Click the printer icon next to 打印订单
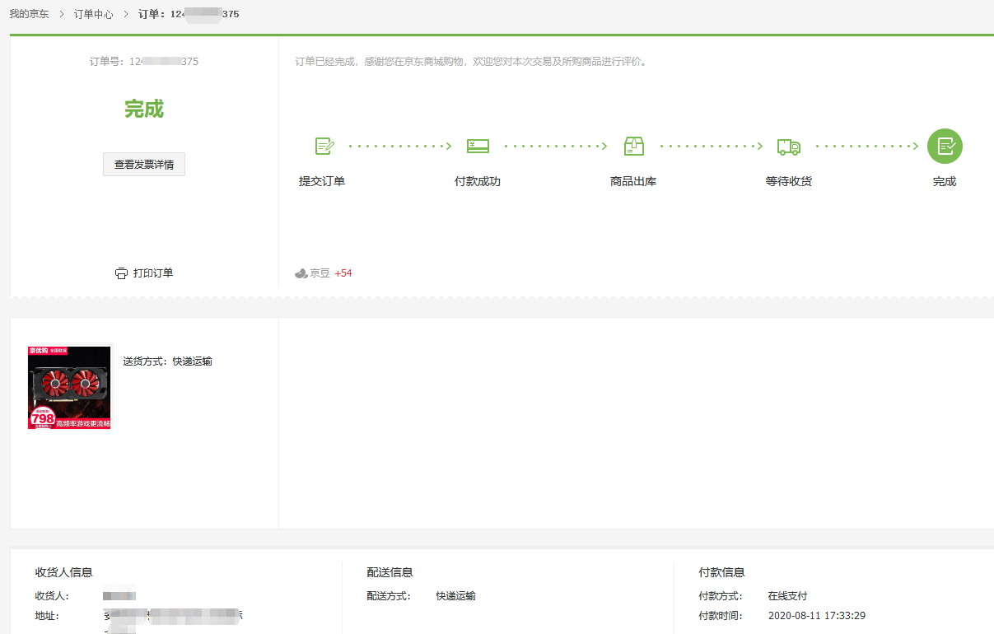The width and height of the screenshot is (994, 634). tap(121, 272)
